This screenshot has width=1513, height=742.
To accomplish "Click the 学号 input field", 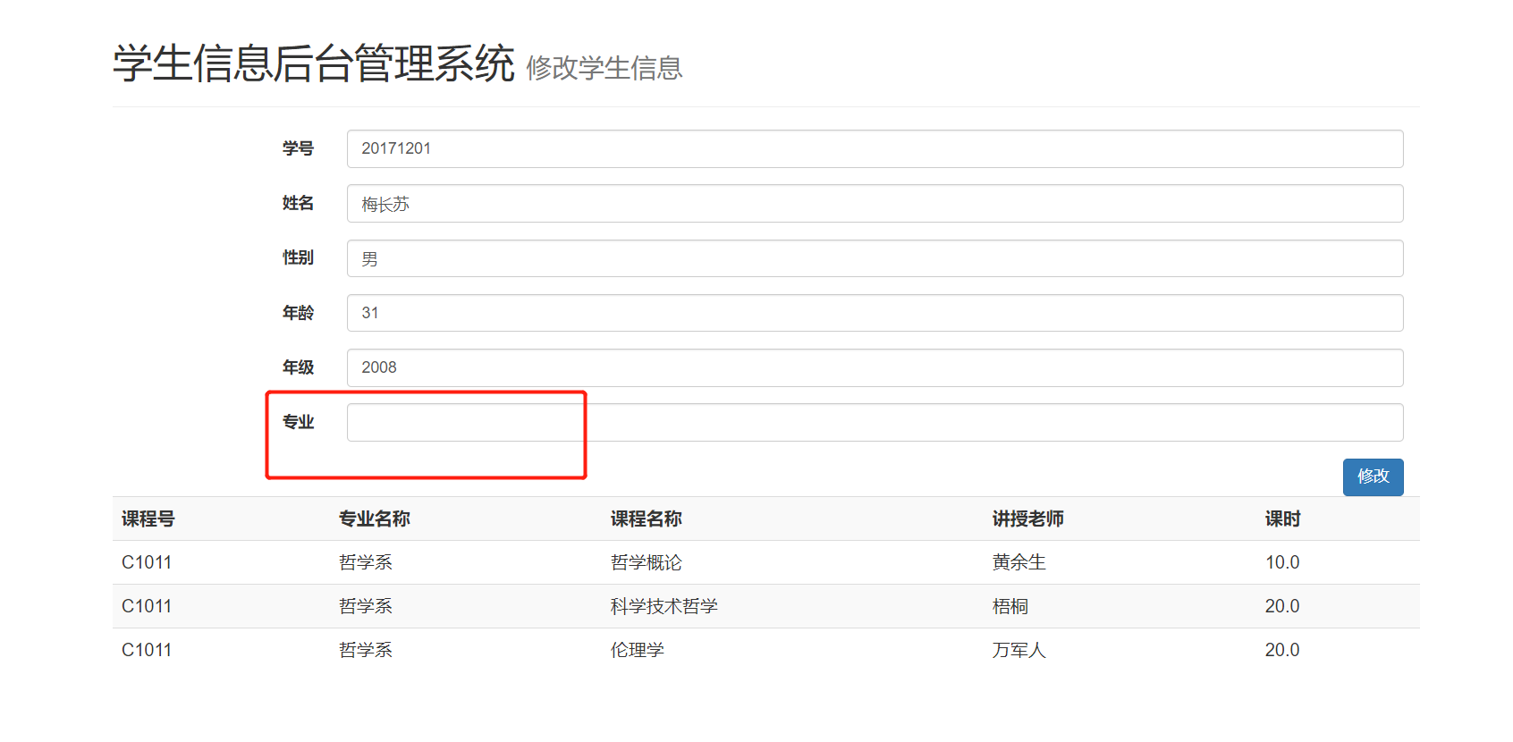I will pos(875,148).
